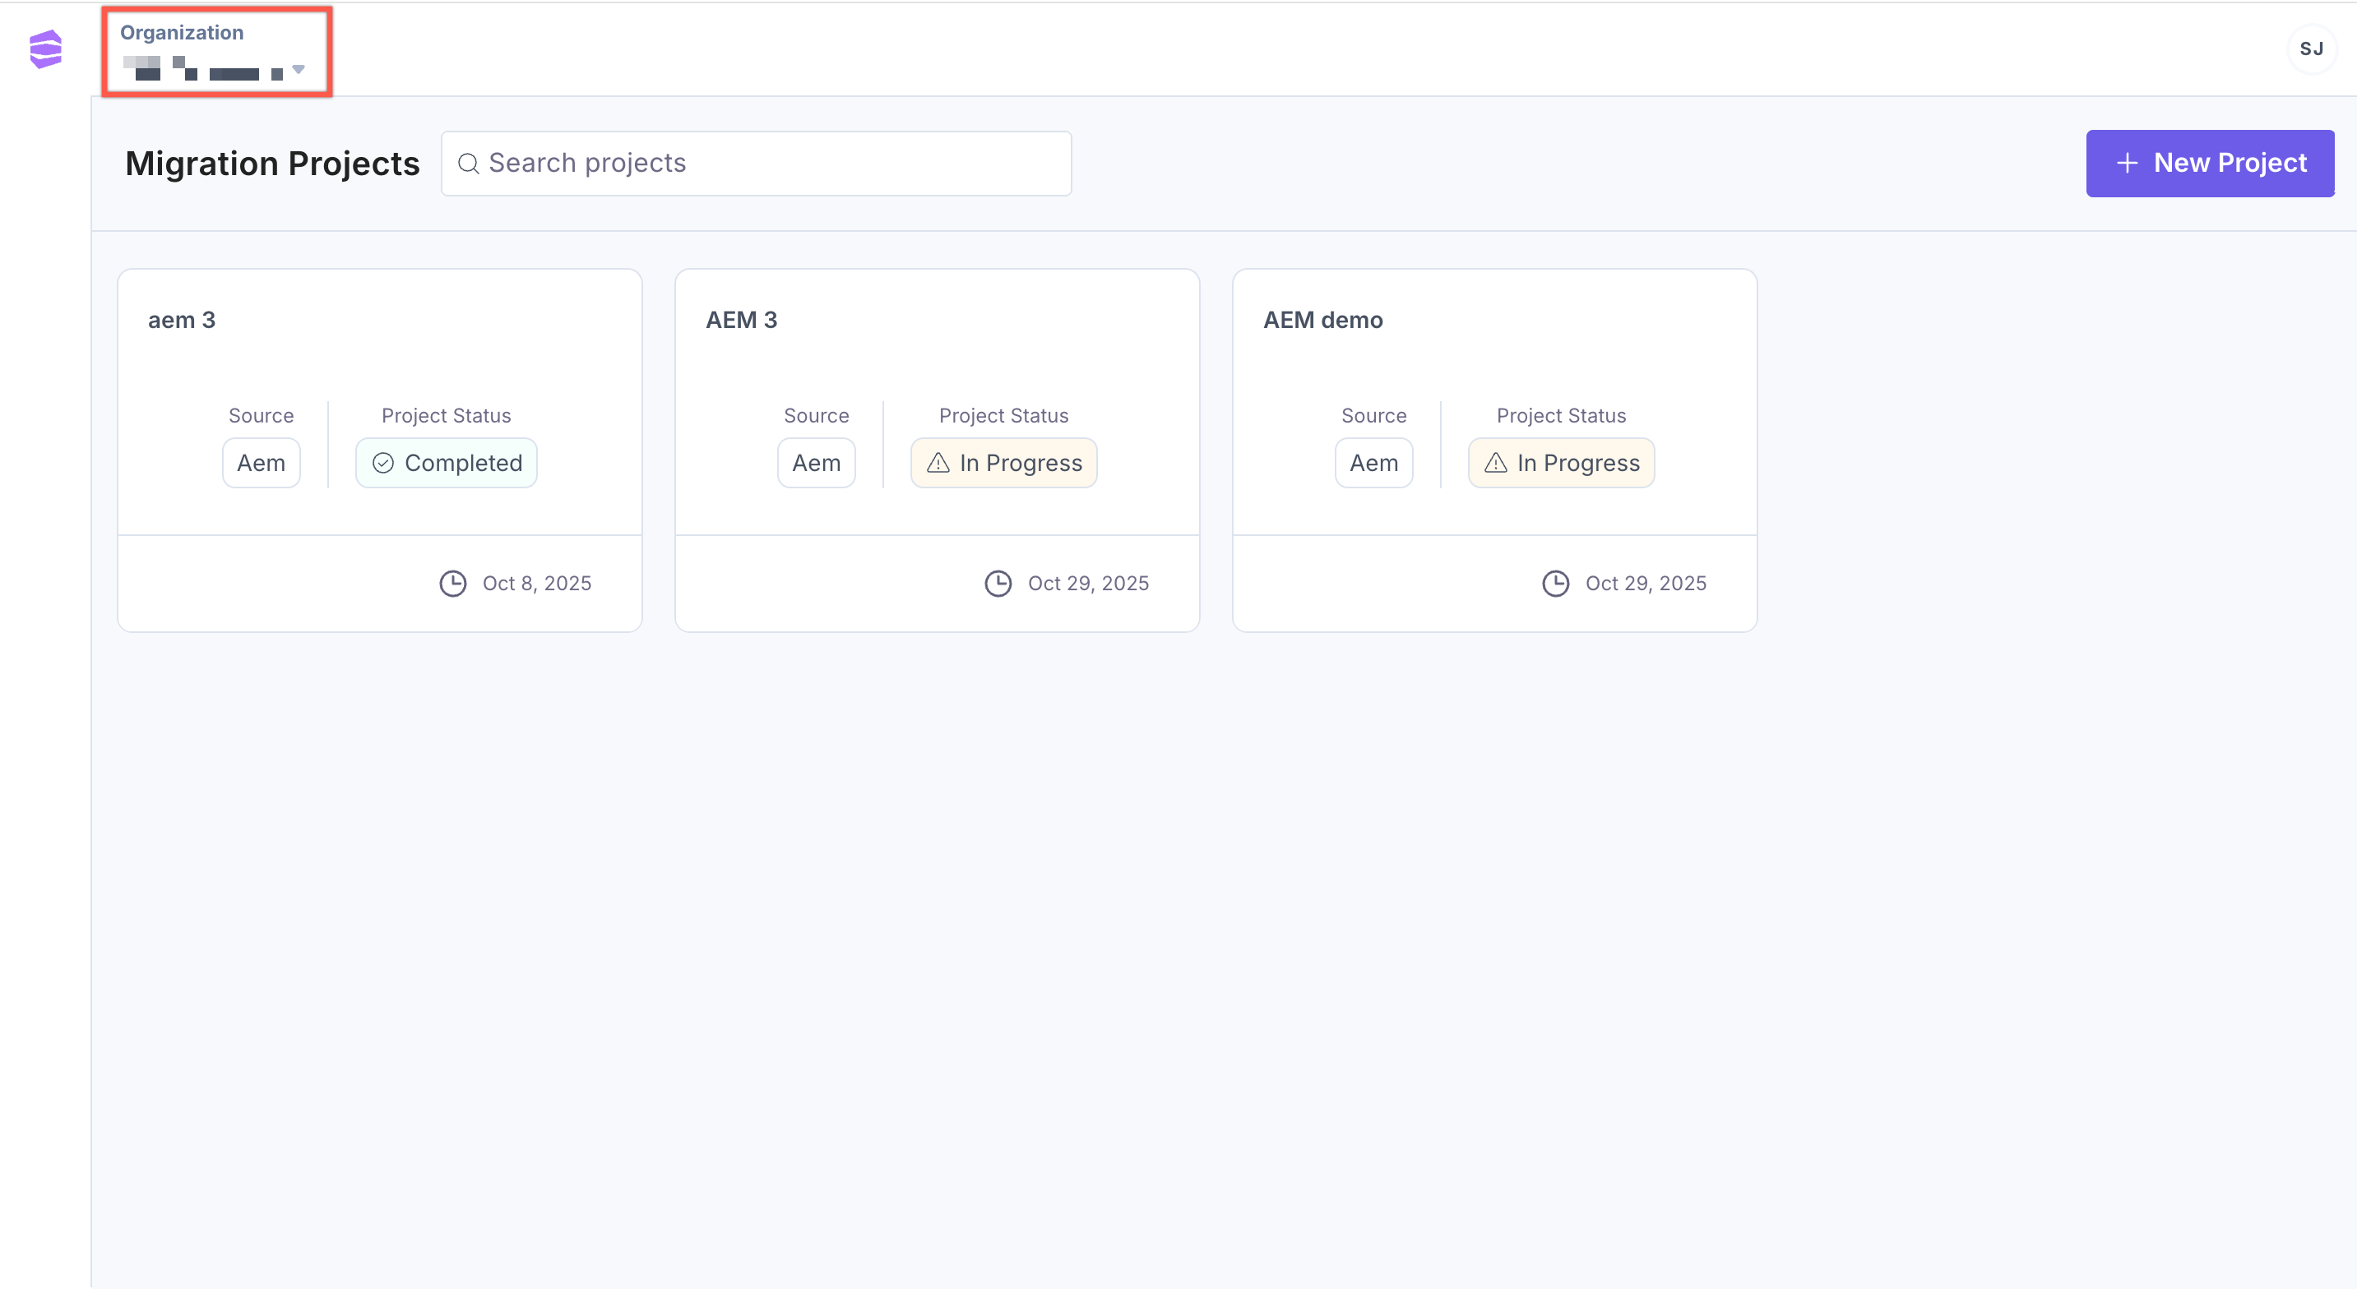Viewport: 2357px width, 1289px height.
Task: Open the AEM demo project
Action: (x=1322, y=320)
